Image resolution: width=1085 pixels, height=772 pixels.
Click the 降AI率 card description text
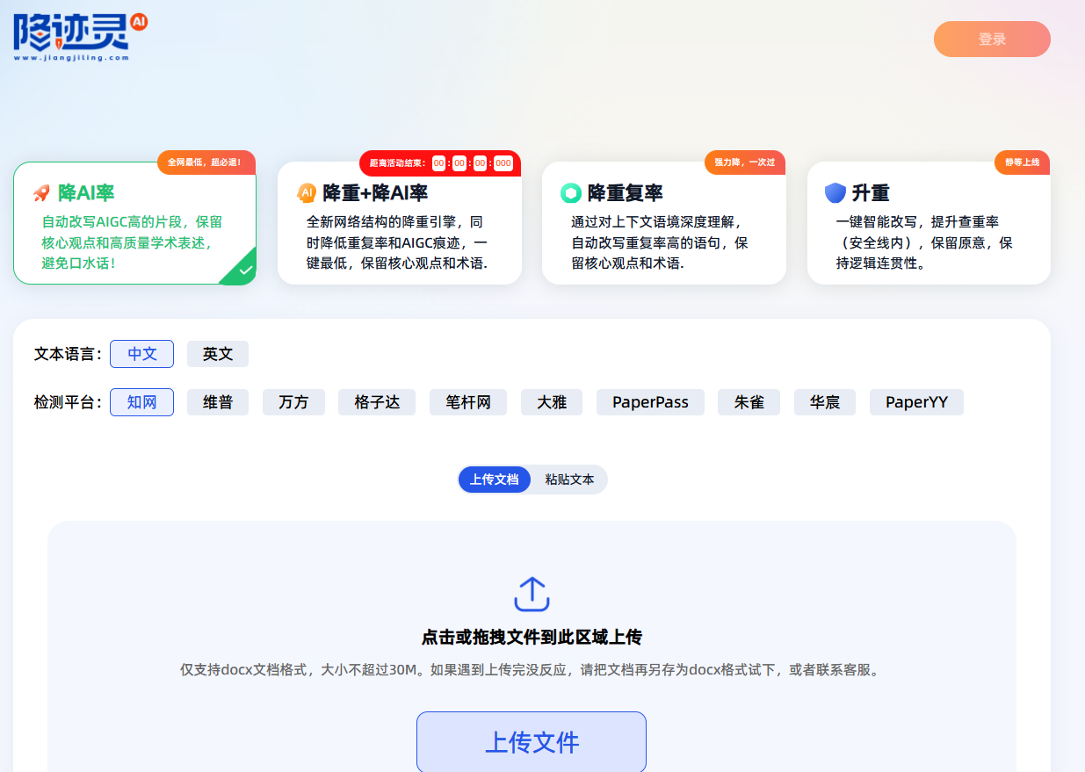pos(132,242)
